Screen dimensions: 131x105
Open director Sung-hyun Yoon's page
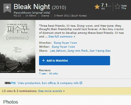click(65, 43)
